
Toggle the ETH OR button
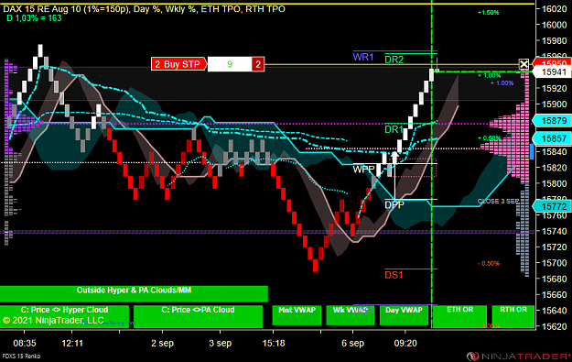click(x=460, y=316)
